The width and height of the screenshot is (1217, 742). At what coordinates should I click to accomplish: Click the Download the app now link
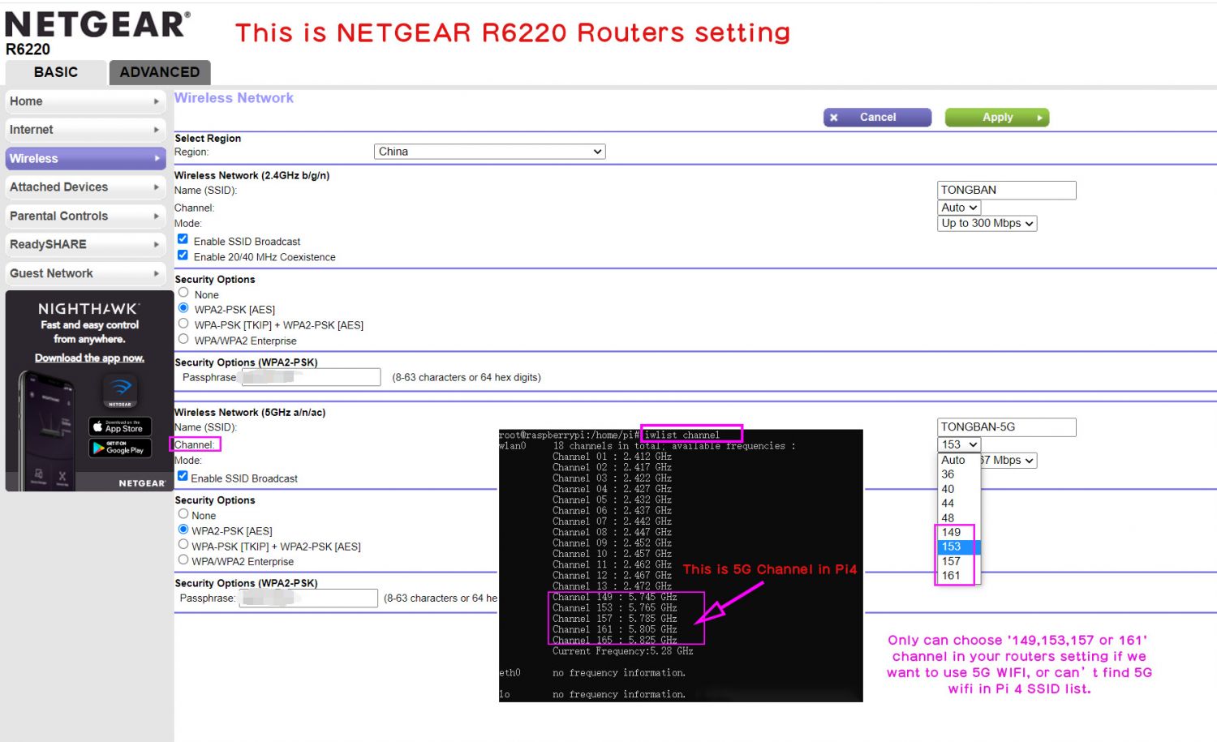(x=89, y=358)
